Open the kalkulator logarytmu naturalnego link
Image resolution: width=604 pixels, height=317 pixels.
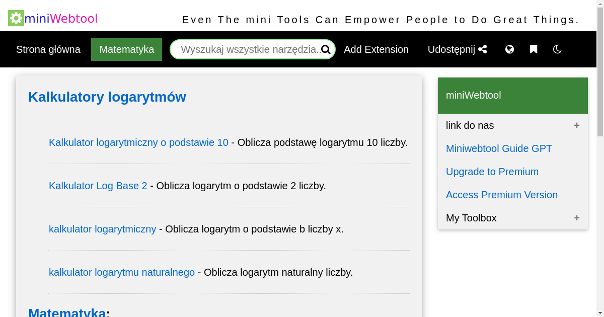122,272
